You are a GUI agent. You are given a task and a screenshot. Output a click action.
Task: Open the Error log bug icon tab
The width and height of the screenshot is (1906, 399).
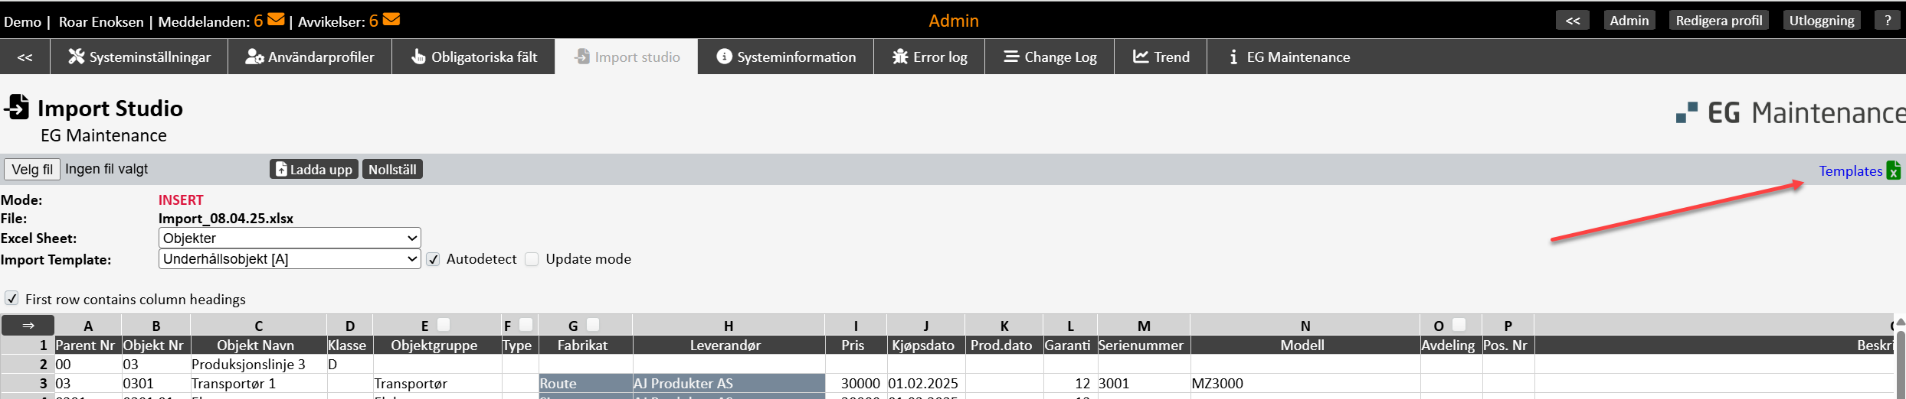(929, 57)
